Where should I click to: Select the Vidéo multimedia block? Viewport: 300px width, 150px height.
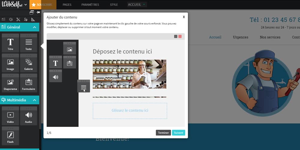pyautogui.click(x=10, y=116)
